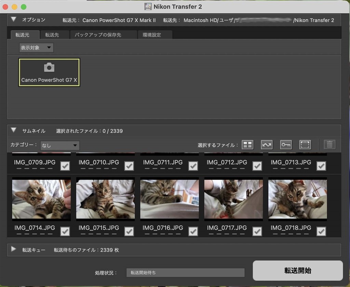Click the select-new-files wavy icon

pos(267,145)
